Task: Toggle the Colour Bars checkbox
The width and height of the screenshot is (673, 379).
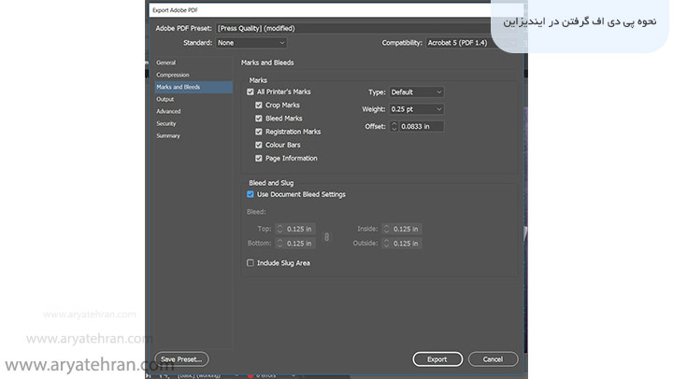Action: tap(259, 145)
